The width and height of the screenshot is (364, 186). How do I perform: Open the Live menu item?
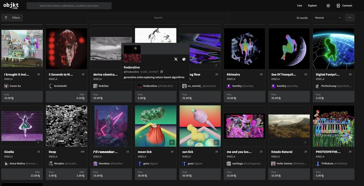click(299, 6)
